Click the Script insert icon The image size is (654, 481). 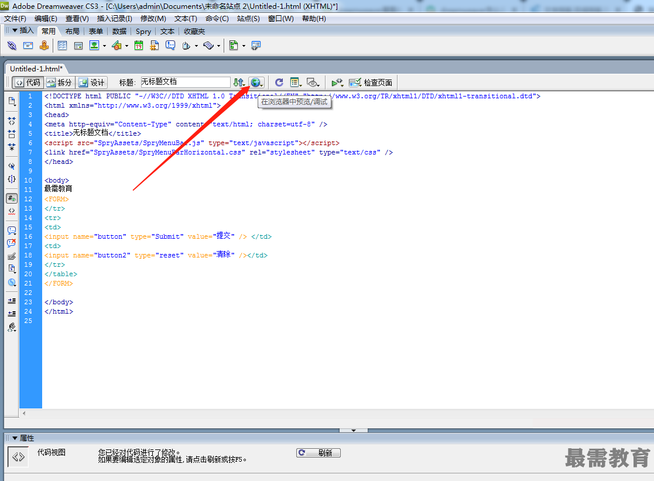(208, 46)
